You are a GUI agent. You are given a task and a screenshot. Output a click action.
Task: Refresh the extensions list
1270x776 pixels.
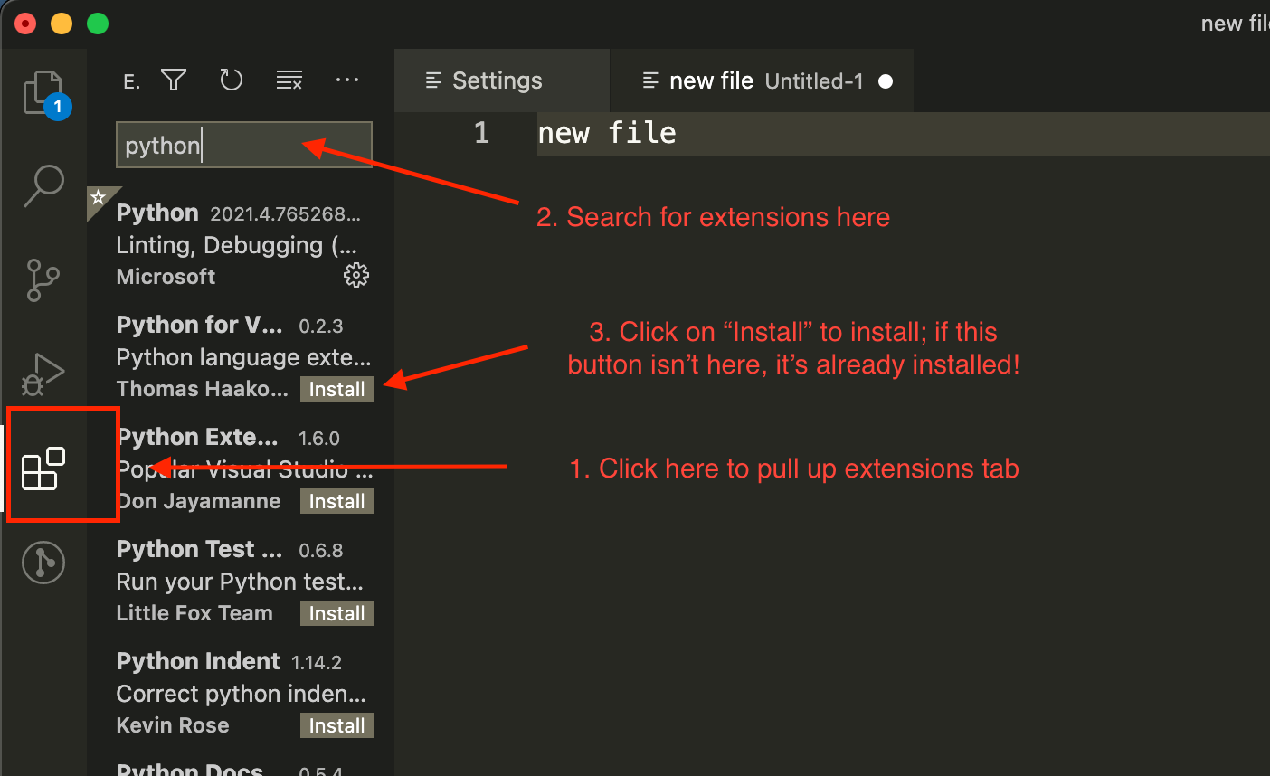232,80
